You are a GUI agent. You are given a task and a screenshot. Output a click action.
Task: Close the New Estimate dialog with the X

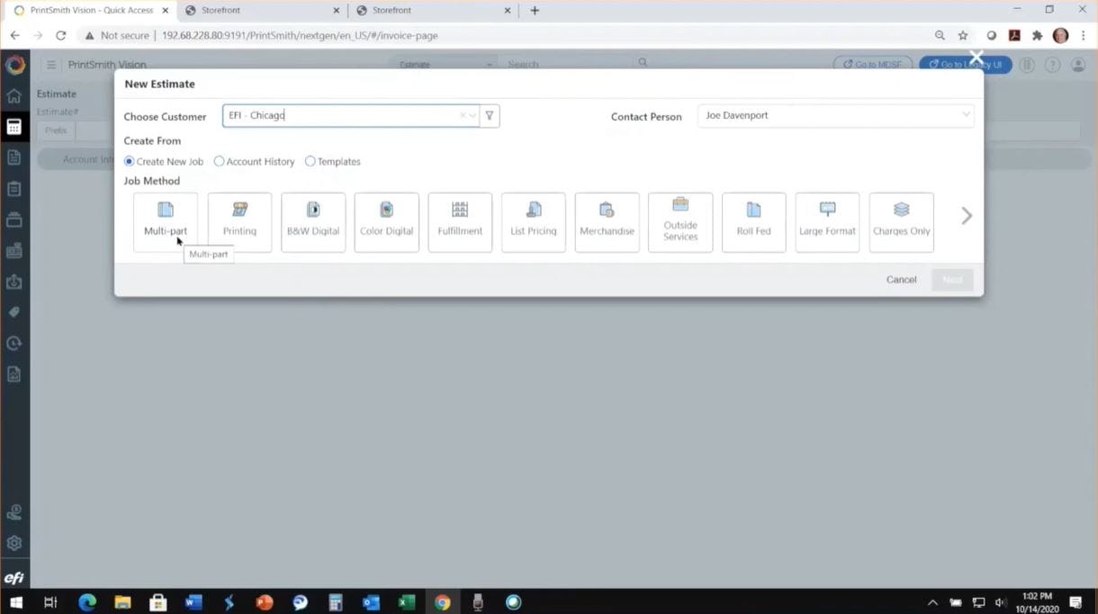click(976, 58)
